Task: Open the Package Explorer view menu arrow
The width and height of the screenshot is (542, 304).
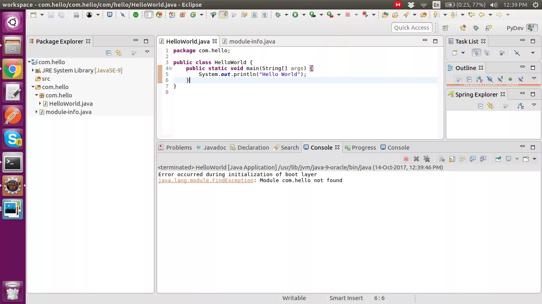Action: point(147,52)
